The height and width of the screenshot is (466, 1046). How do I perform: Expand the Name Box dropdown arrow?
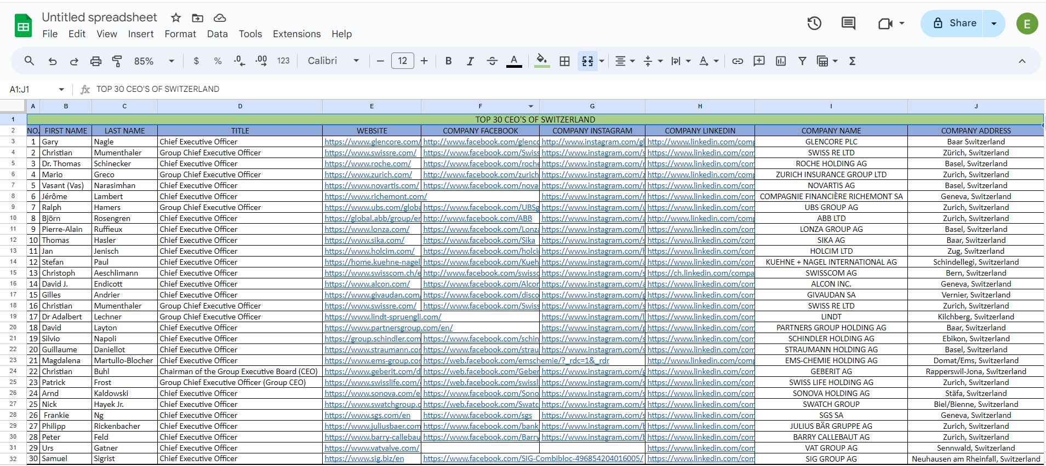coord(61,89)
